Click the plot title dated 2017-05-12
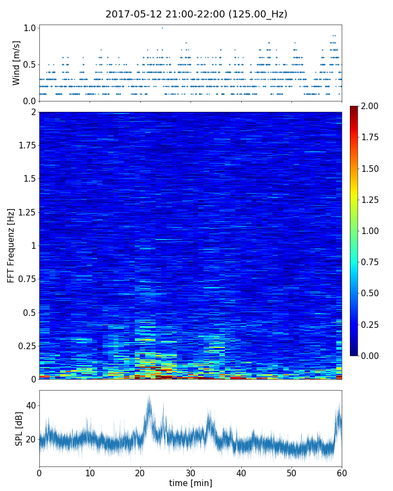 [x=196, y=14]
